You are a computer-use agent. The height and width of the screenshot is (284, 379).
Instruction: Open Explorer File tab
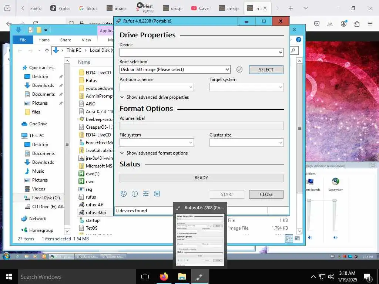coord(23,40)
